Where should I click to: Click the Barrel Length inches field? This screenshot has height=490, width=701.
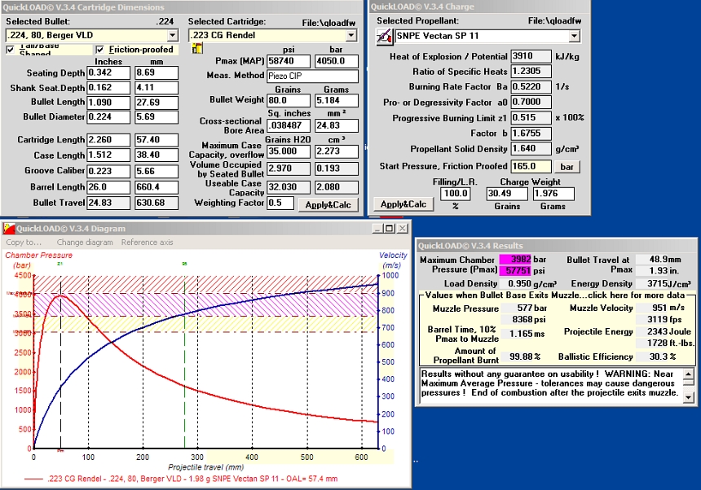click(x=108, y=187)
